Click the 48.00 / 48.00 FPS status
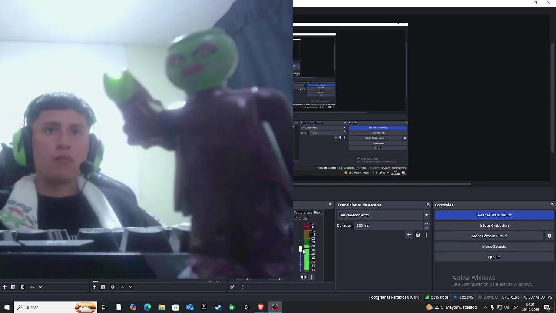 pos(538,297)
